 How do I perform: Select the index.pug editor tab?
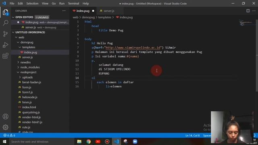click(83, 11)
